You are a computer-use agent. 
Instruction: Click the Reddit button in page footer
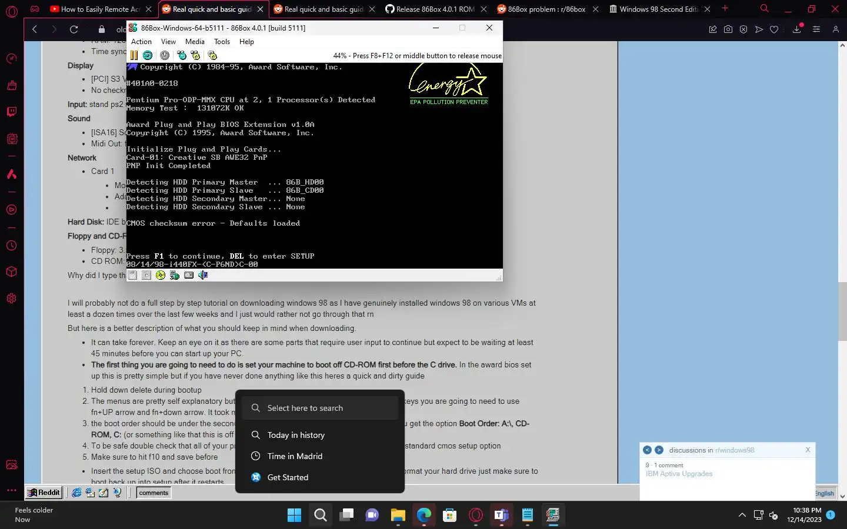44,493
